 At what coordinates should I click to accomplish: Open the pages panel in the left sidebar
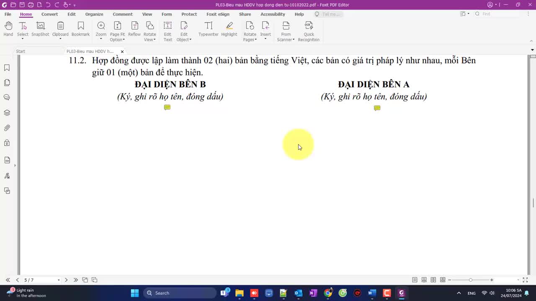[x=7, y=83]
